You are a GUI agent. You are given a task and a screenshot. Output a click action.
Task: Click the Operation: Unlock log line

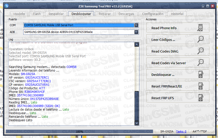tap(21, 49)
